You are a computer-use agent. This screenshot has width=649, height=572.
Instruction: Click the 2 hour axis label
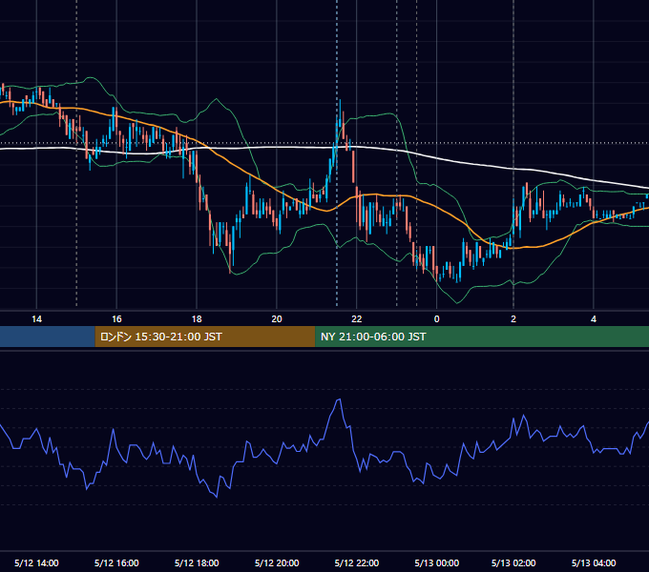point(513,319)
